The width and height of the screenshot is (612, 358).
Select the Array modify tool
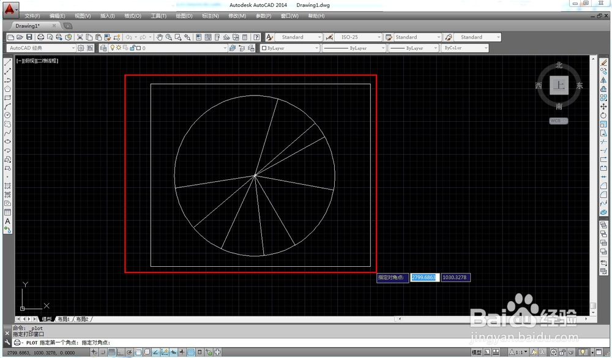pos(603,97)
